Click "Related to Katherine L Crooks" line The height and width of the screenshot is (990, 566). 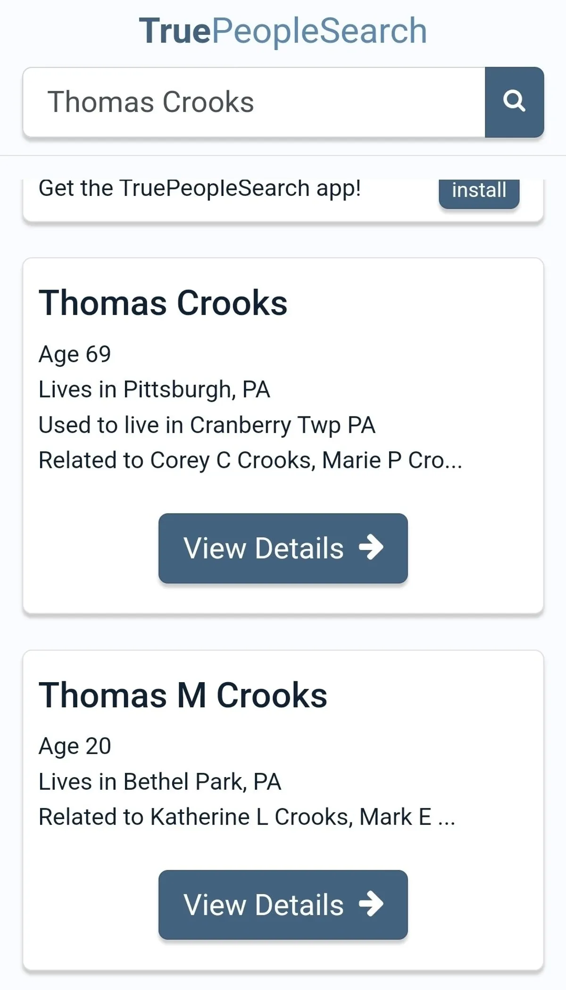(247, 817)
